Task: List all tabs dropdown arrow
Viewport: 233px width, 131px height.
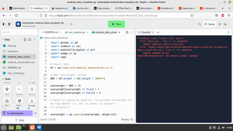Action: coord(229,8)
